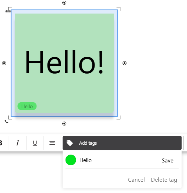Save the Hello tag
Image resolution: width=187 pixels, height=193 pixels.
pos(168,161)
